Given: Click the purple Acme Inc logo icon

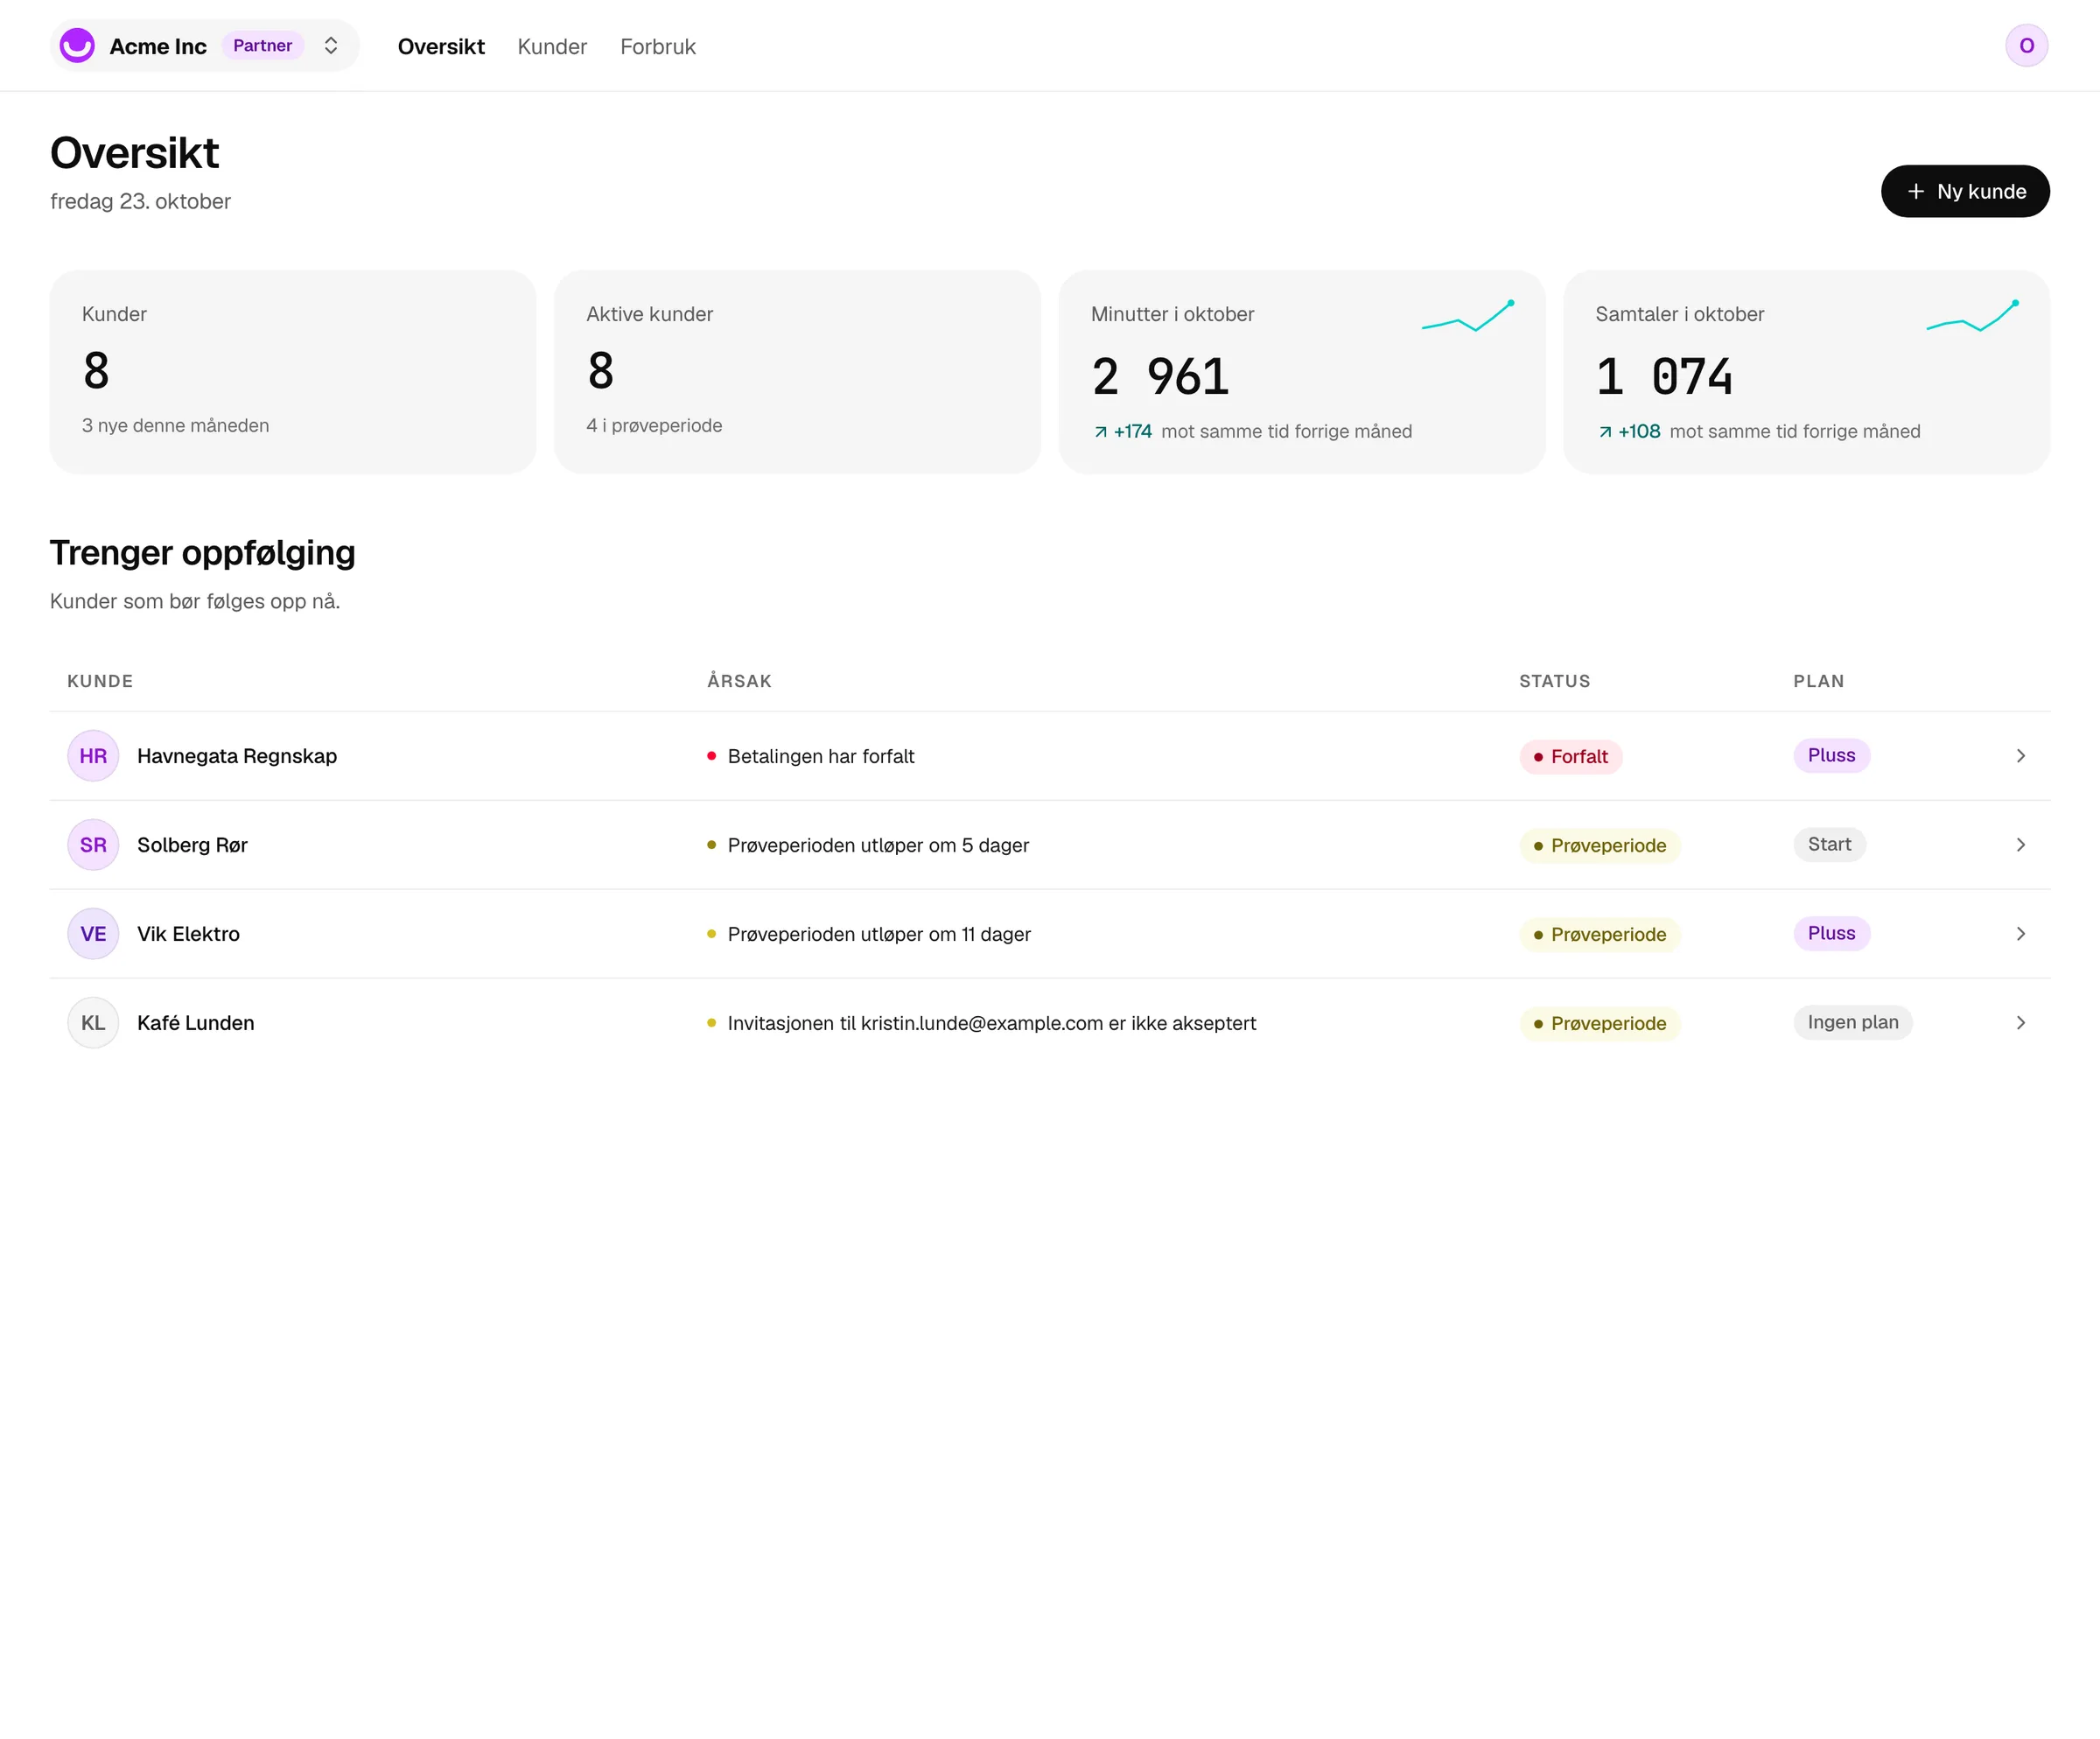Looking at the screenshot, I should click(x=77, y=46).
